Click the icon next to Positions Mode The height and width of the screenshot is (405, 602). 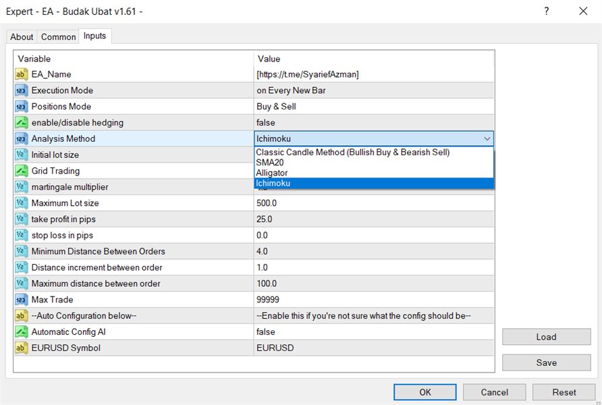(21, 107)
